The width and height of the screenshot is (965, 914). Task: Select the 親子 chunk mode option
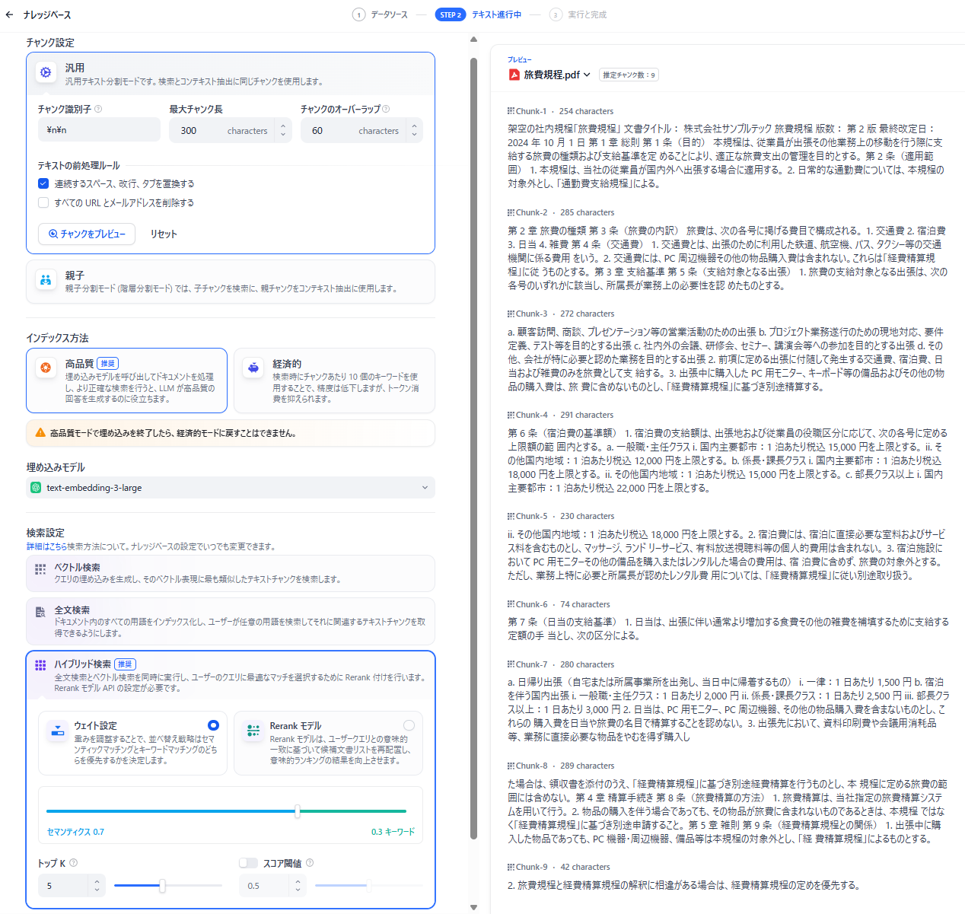pyautogui.click(x=231, y=282)
